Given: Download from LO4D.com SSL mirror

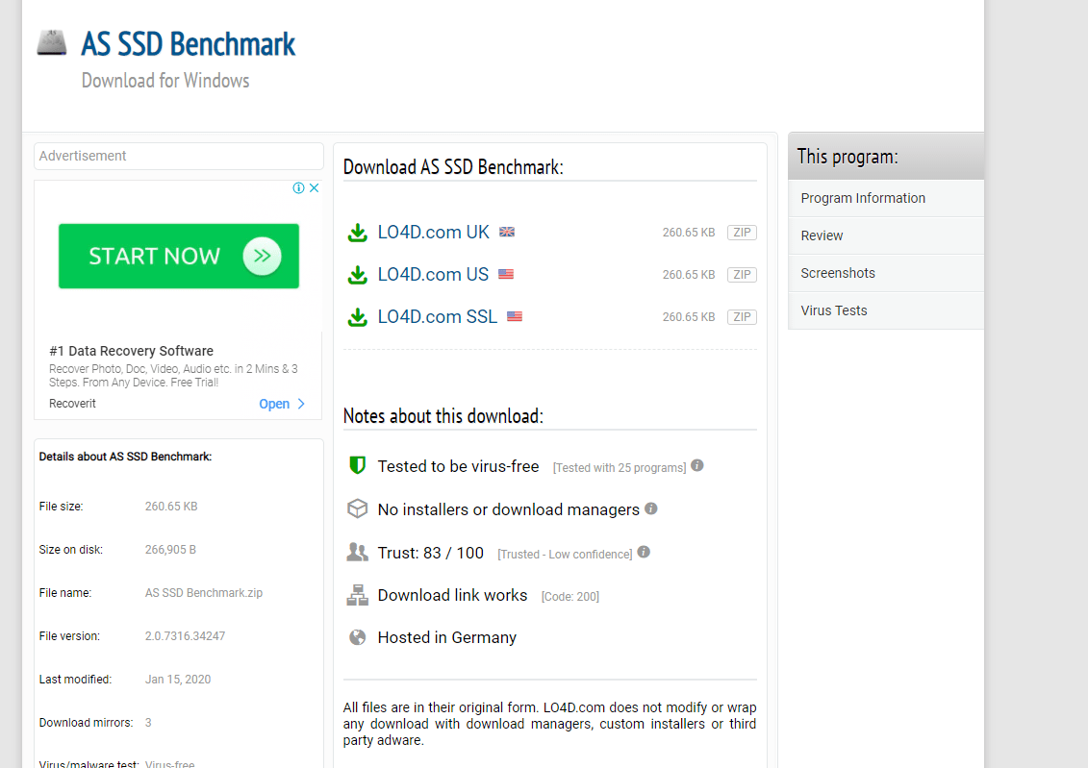Looking at the screenshot, I should coord(437,317).
